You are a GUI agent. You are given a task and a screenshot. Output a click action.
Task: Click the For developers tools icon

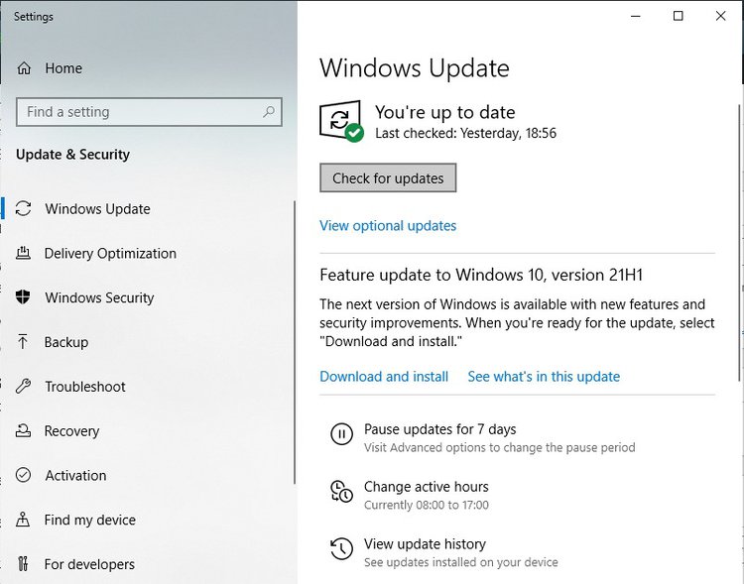click(23, 563)
